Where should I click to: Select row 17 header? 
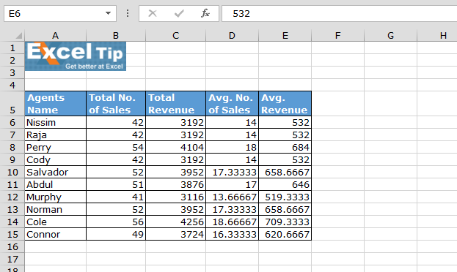click(x=12, y=260)
